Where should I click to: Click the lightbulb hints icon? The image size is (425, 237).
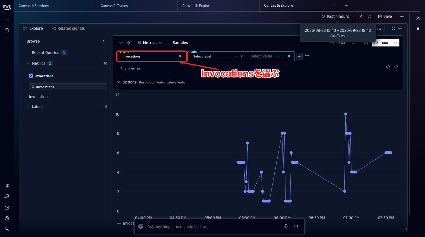[396, 67]
